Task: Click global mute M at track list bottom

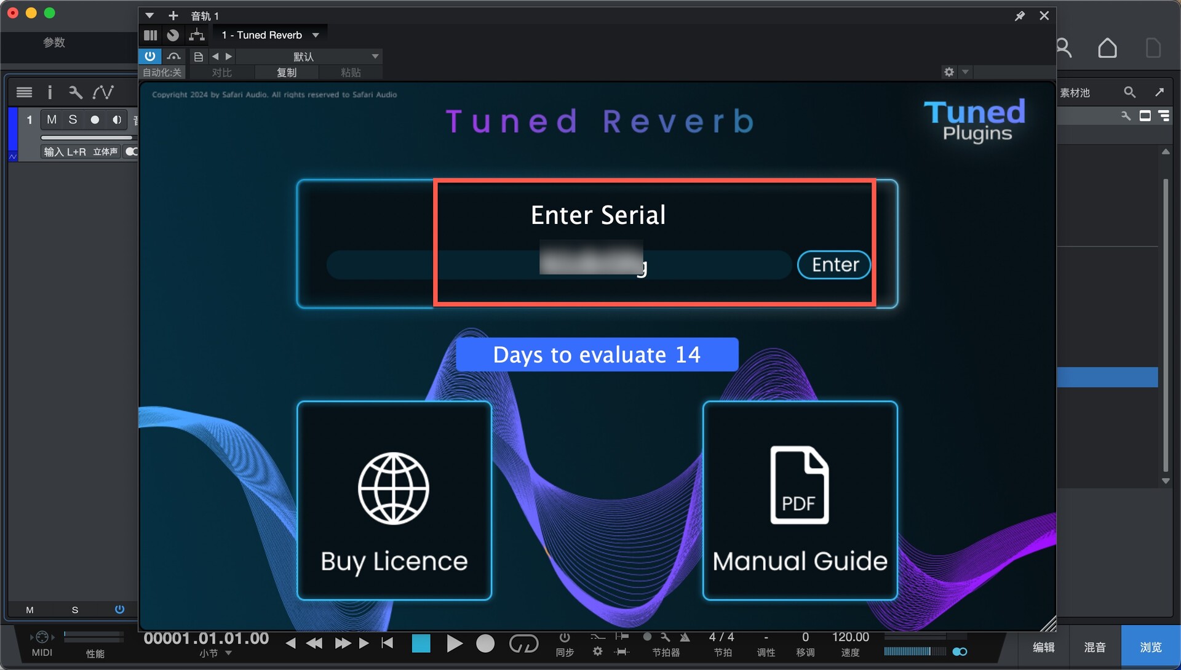Action: 30,610
